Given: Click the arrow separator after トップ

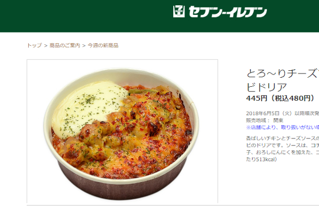Looking at the screenshot, I should (46, 46).
